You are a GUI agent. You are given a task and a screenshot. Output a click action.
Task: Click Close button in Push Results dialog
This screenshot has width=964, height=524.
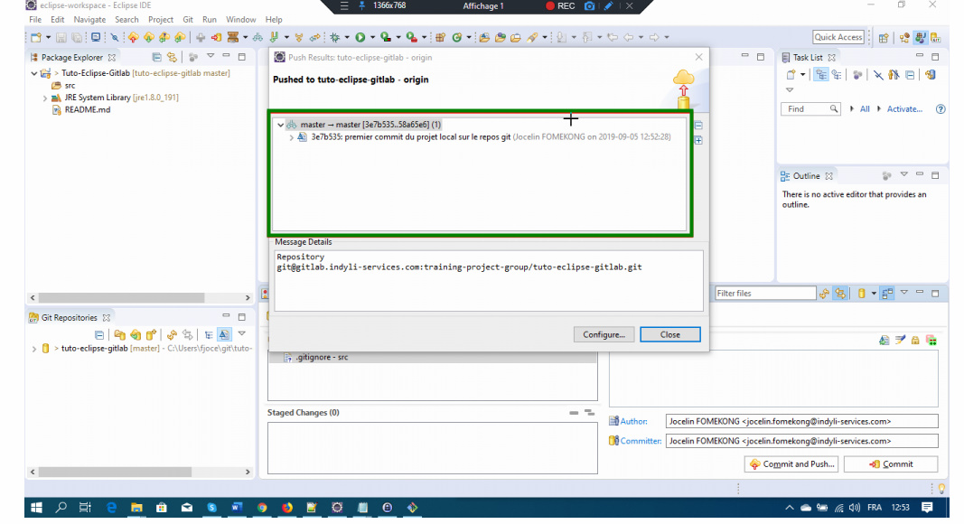pyautogui.click(x=670, y=334)
